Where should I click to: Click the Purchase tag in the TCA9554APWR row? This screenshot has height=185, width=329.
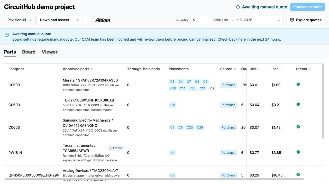(x=229, y=153)
